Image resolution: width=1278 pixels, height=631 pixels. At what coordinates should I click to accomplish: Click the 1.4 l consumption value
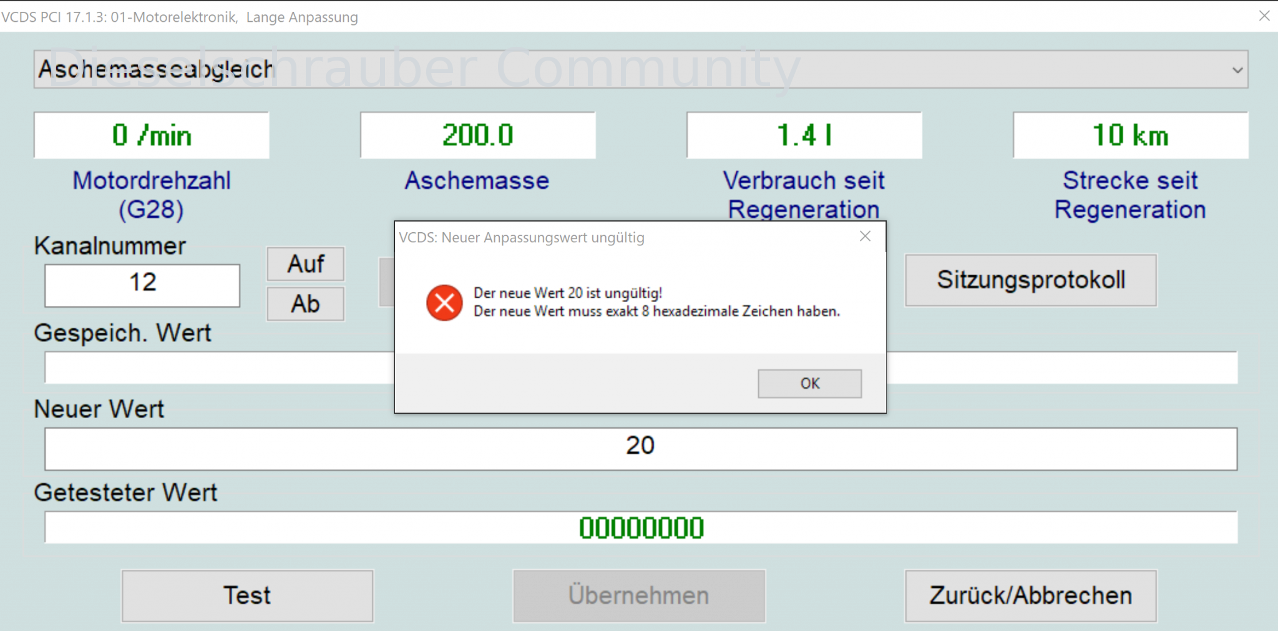(804, 135)
